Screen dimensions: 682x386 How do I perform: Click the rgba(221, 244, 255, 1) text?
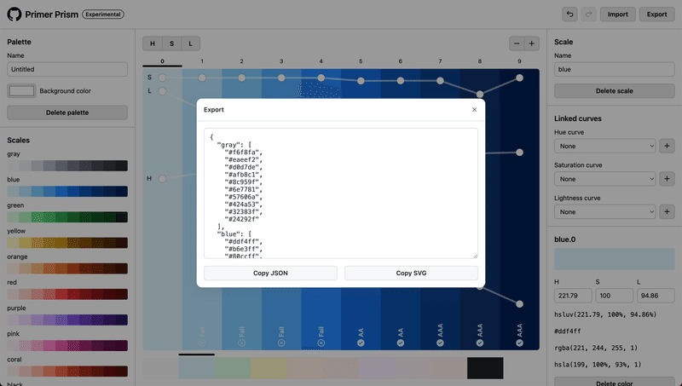[x=595, y=348]
